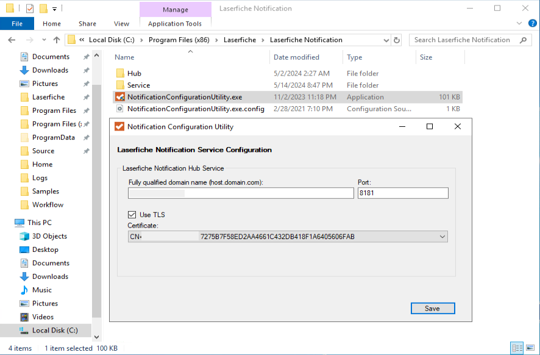The width and height of the screenshot is (540, 355).
Task: Uncheck the Use TLS checkbox
Action: tap(132, 215)
